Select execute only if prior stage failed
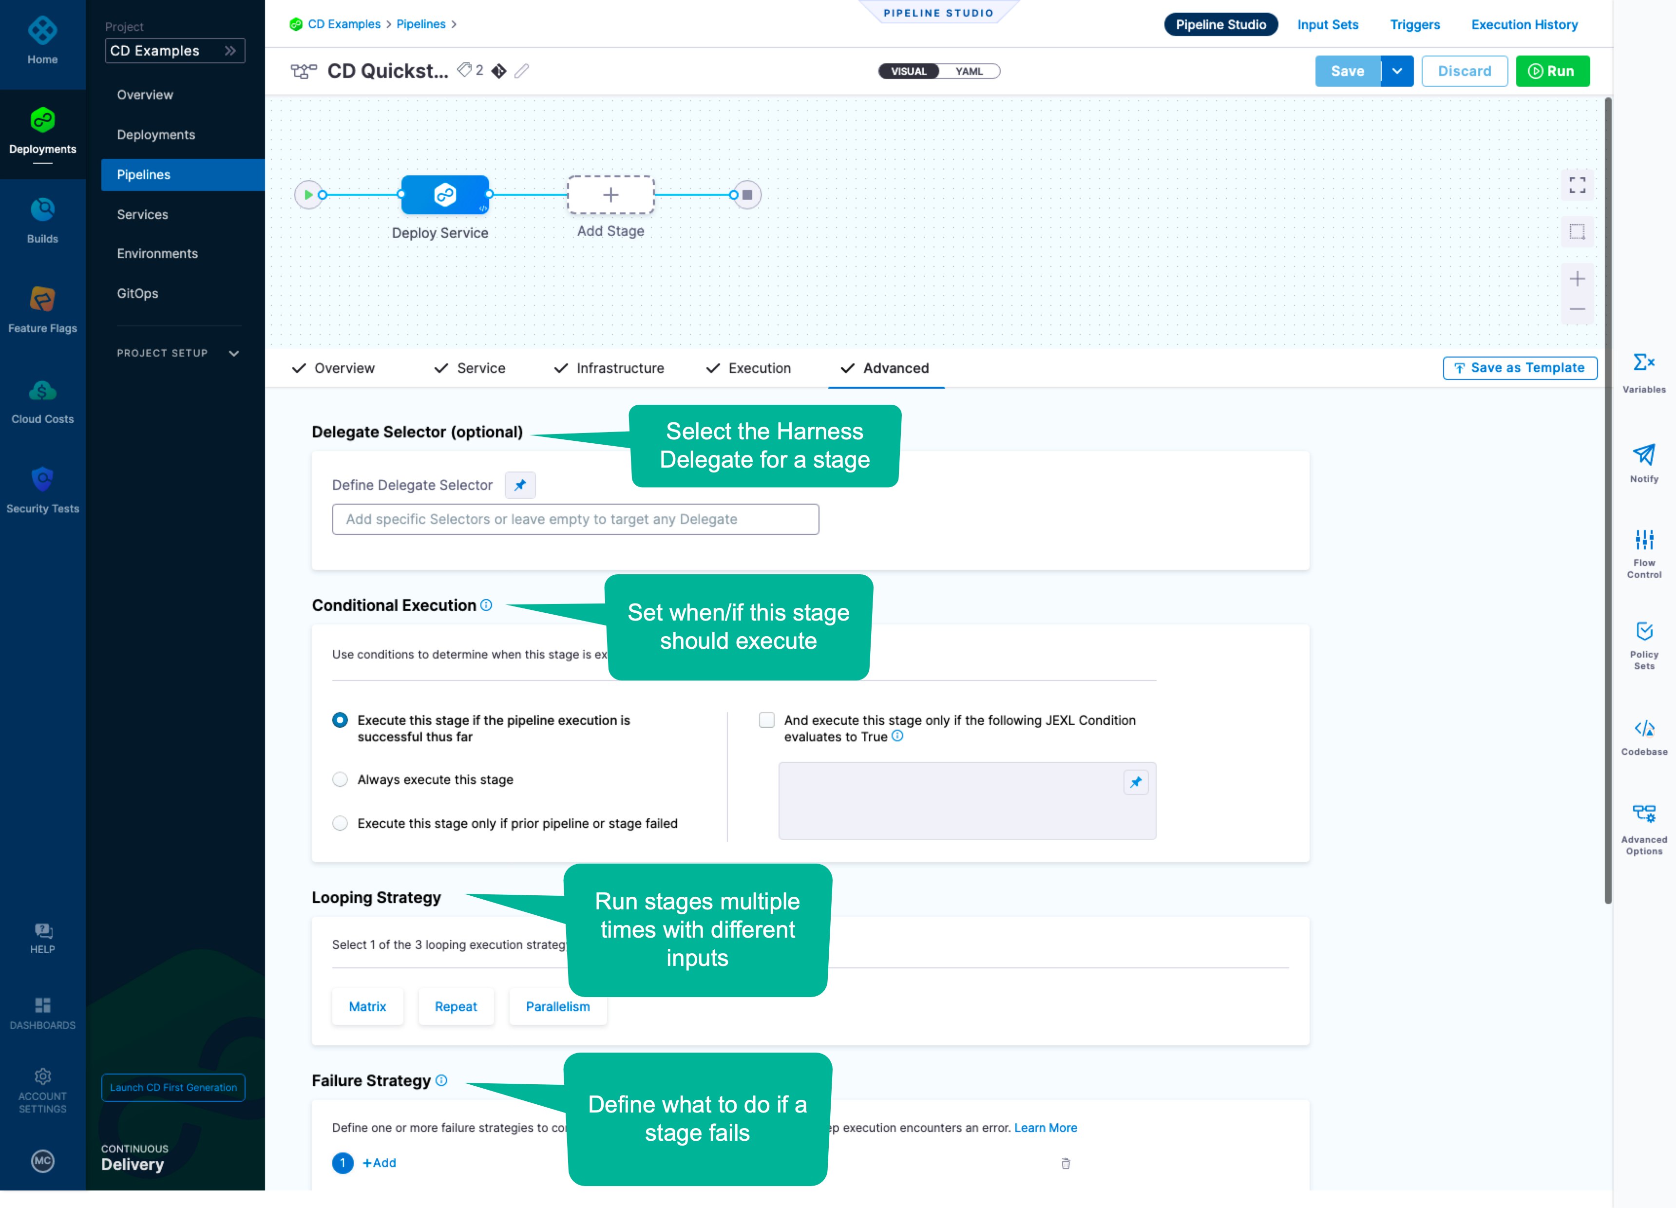Viewport: 1676px width, 1208px height. click(340, 823)
